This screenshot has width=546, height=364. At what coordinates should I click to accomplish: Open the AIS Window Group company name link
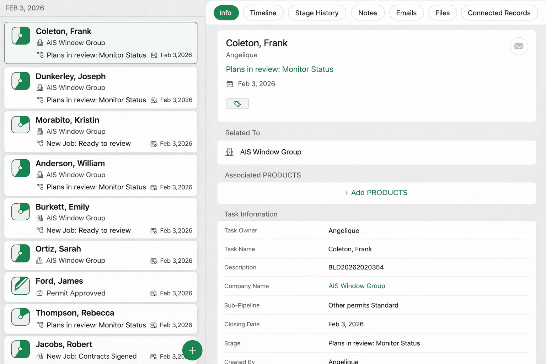357,286
